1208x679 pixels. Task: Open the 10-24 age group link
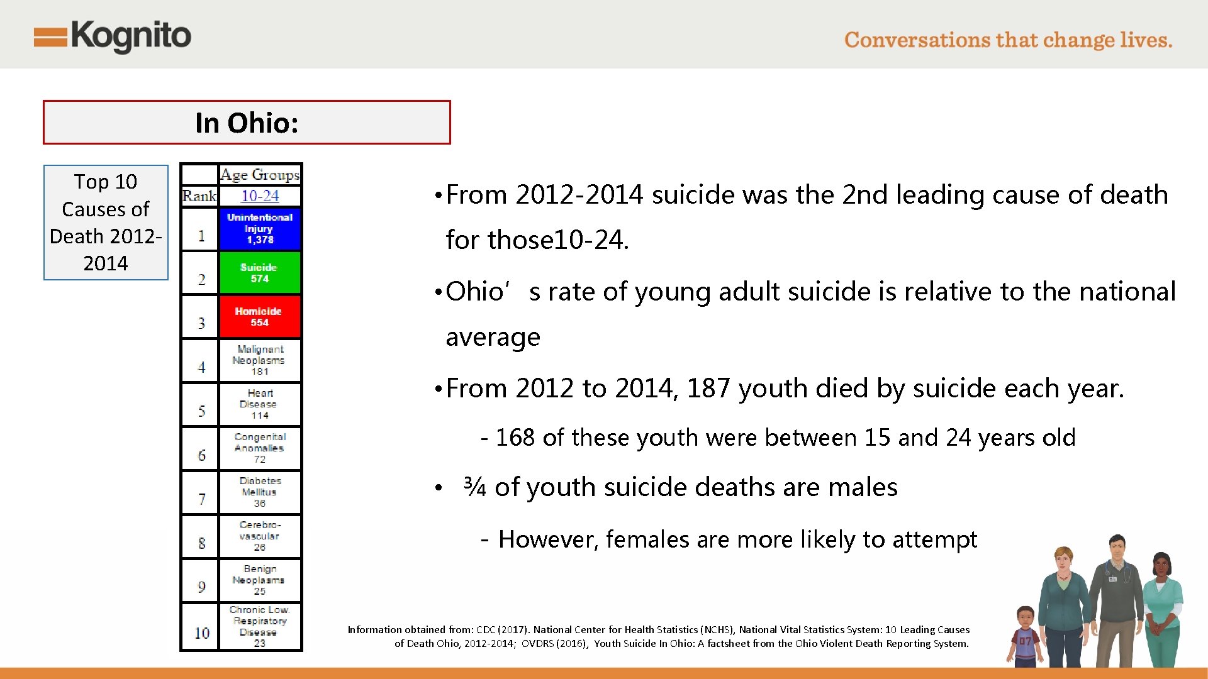tap(260, 196)
